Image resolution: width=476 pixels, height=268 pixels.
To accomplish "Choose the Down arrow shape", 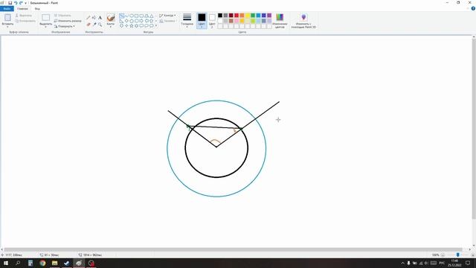I will coord(122,26).
